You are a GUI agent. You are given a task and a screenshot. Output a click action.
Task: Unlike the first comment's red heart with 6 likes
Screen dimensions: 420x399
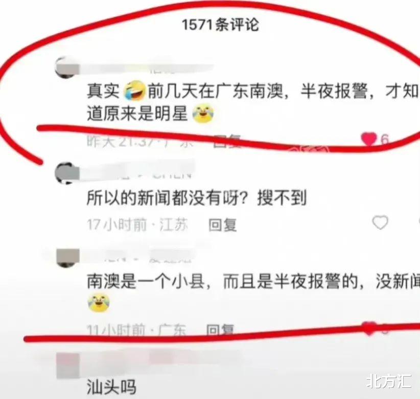[x=368, y=139]
